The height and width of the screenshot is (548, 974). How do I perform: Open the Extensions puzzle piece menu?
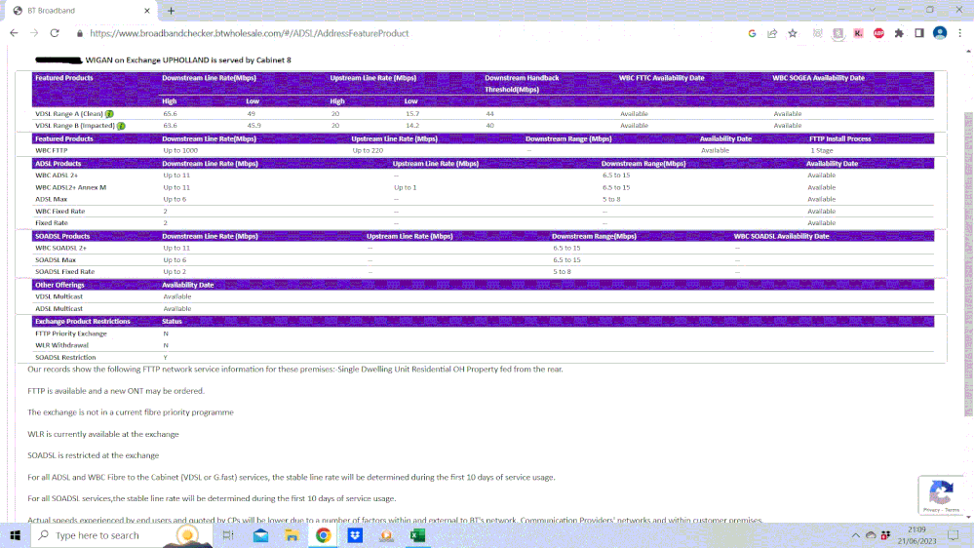pos(898,33)
